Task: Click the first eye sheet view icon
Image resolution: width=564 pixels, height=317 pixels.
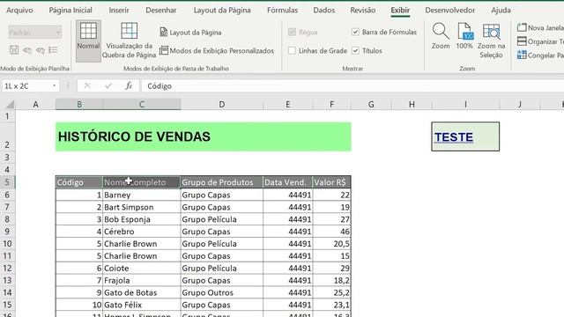Action: coord(27,50)
